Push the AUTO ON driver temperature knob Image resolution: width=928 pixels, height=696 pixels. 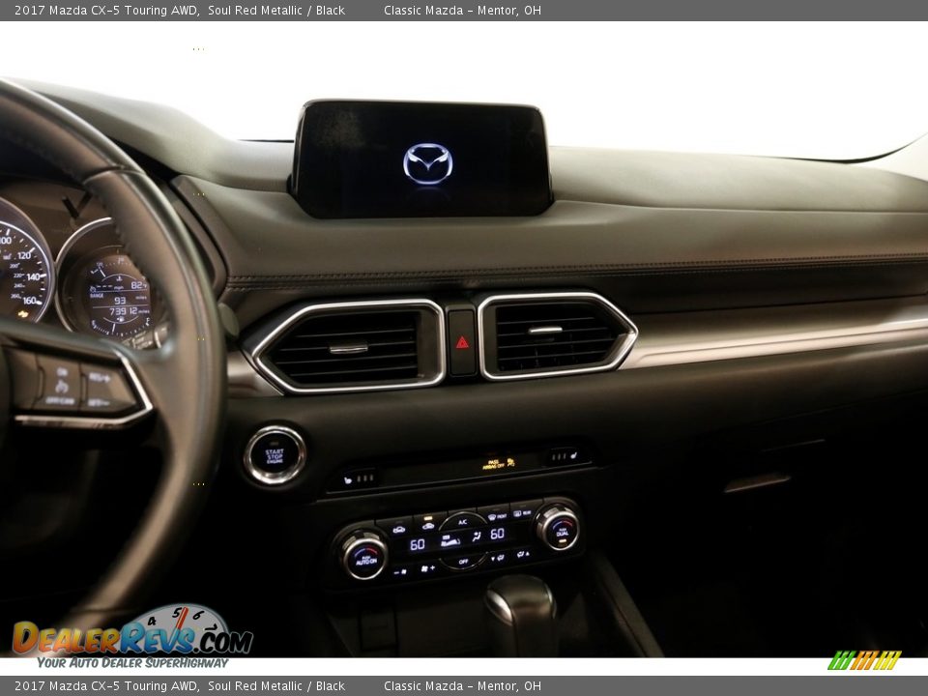364,556
